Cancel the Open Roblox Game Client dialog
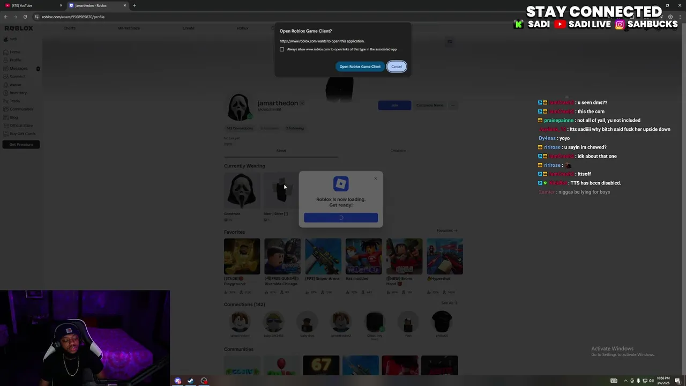The image size is (686, 386). [x=397, y=66]
